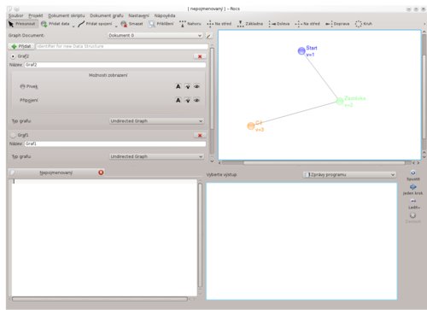Open the Soubor menu

(x=15, y=15)
